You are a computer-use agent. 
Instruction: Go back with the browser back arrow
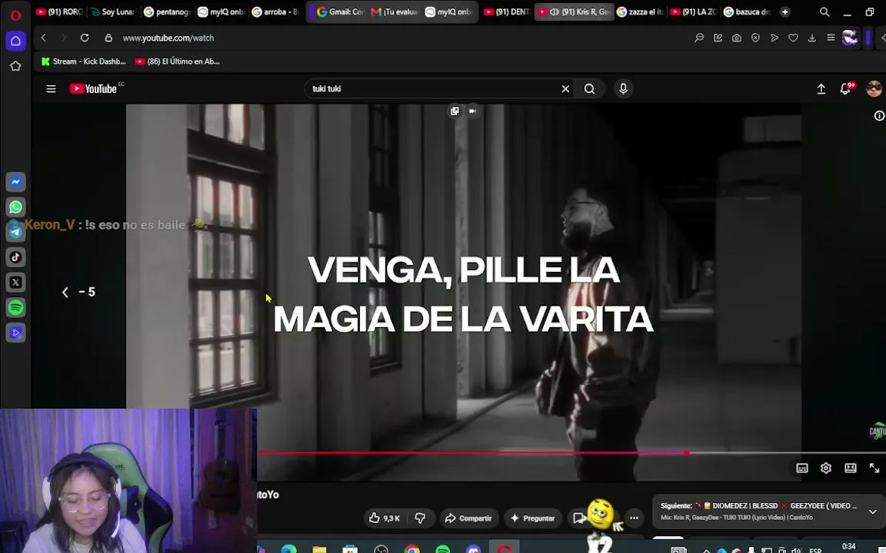44,38
